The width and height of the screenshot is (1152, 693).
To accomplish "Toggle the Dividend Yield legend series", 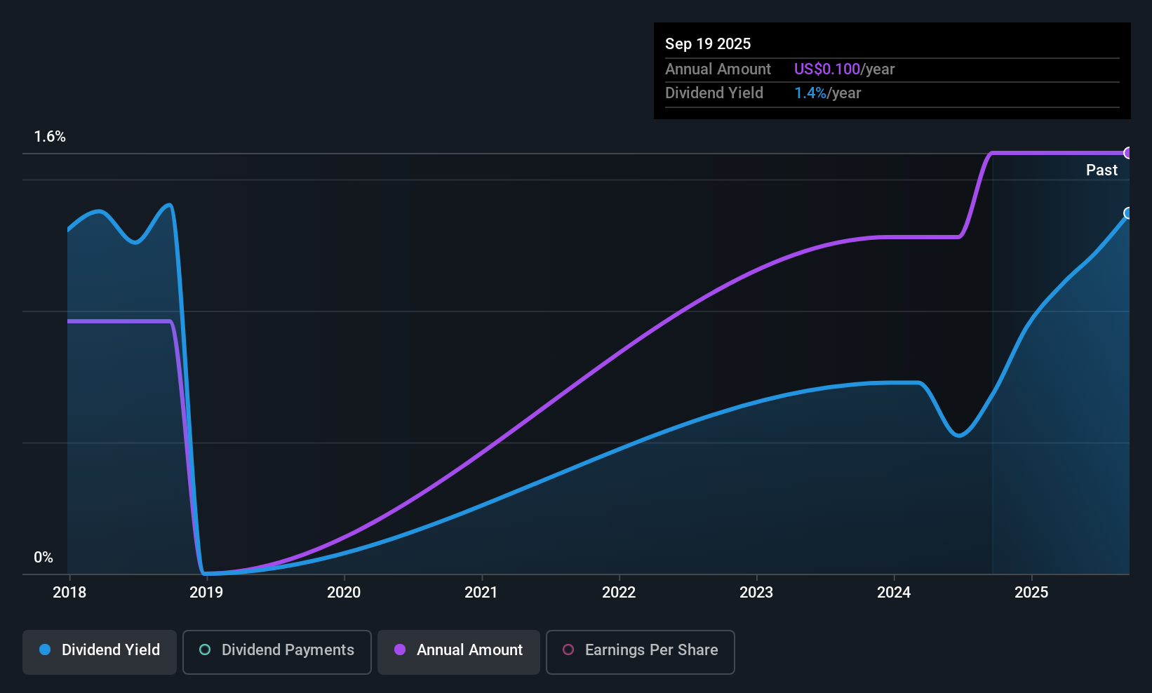I will pos(100,650).
